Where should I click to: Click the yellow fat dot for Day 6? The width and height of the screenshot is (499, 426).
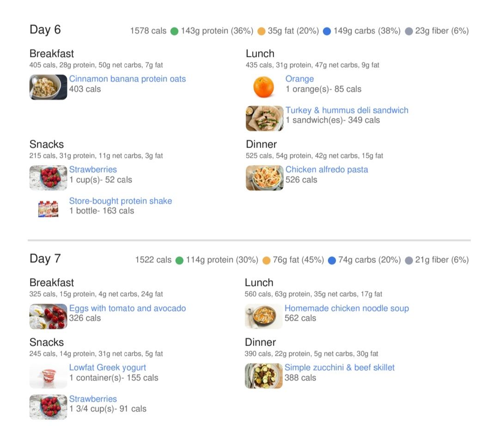pyautogui.click(x=261, y=31)
